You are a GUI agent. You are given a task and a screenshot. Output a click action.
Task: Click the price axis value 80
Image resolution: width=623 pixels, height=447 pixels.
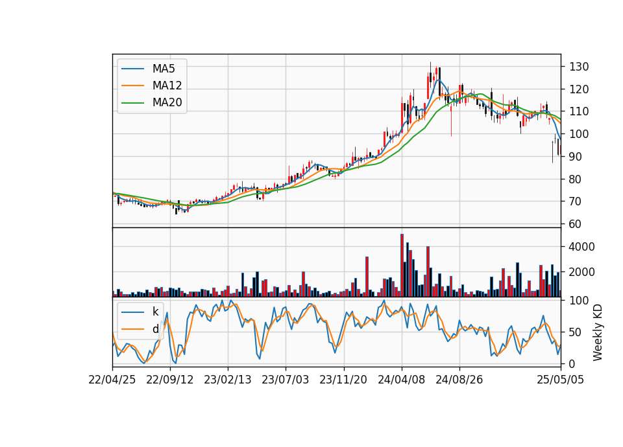point(576,179)
